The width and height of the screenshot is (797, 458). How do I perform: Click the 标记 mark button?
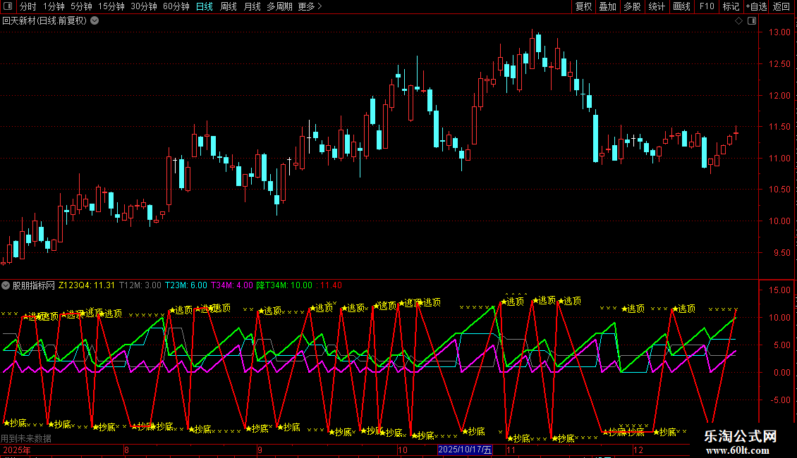[x=731, y=6]
